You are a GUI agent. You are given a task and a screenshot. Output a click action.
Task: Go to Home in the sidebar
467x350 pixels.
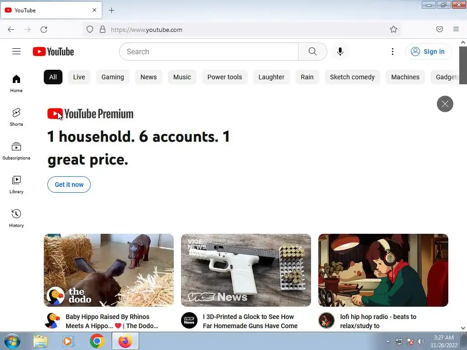tap(16, 83)
